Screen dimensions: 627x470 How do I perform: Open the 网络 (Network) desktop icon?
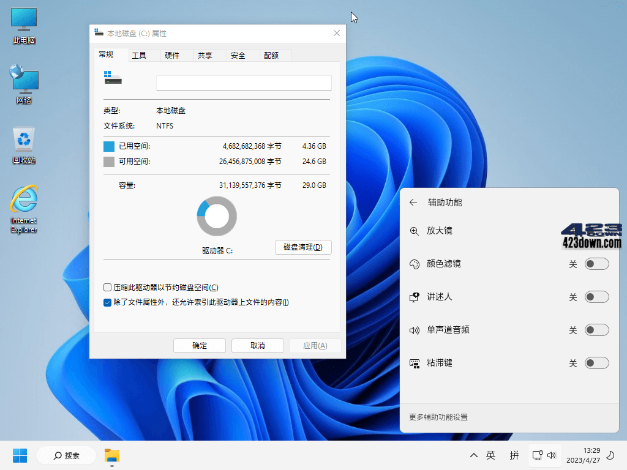pyautogui.click(x=23, y=80)
